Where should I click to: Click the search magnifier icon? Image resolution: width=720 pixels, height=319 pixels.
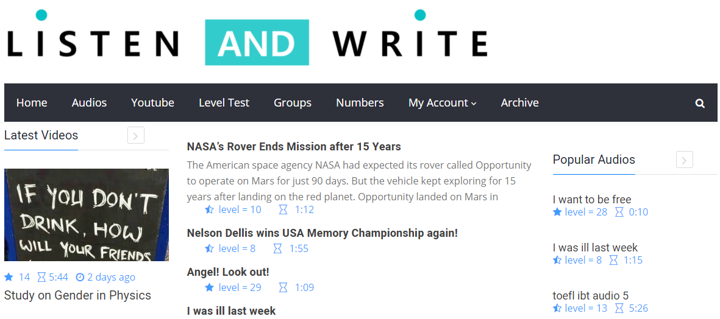tap(700, 103)
